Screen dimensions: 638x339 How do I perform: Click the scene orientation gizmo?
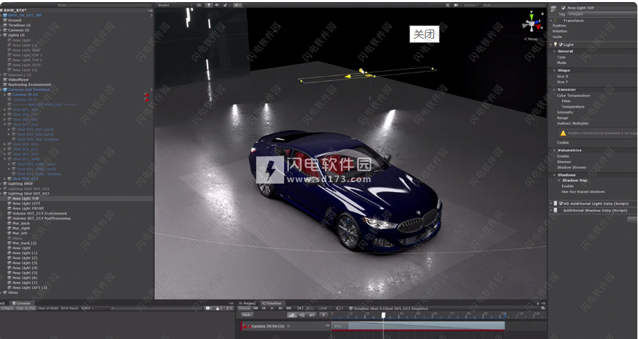click(532, 23)
